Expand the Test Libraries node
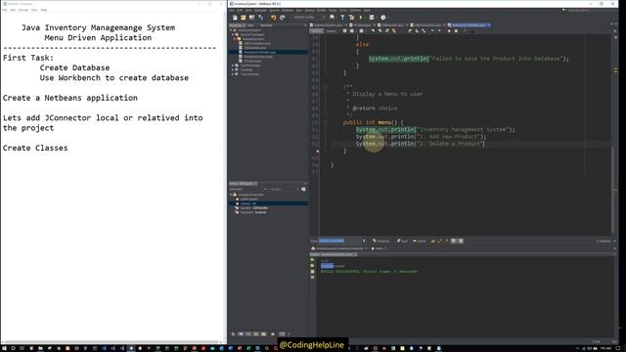Image resolution: width=626 pixels, height=352 pixels. [233, 74]
